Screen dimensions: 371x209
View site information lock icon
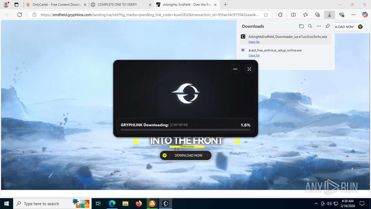tap(34, 15)
